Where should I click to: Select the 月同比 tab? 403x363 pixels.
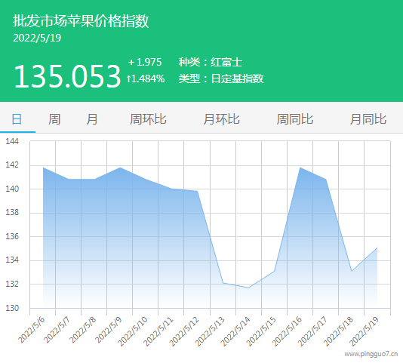[x=368, y=119]
